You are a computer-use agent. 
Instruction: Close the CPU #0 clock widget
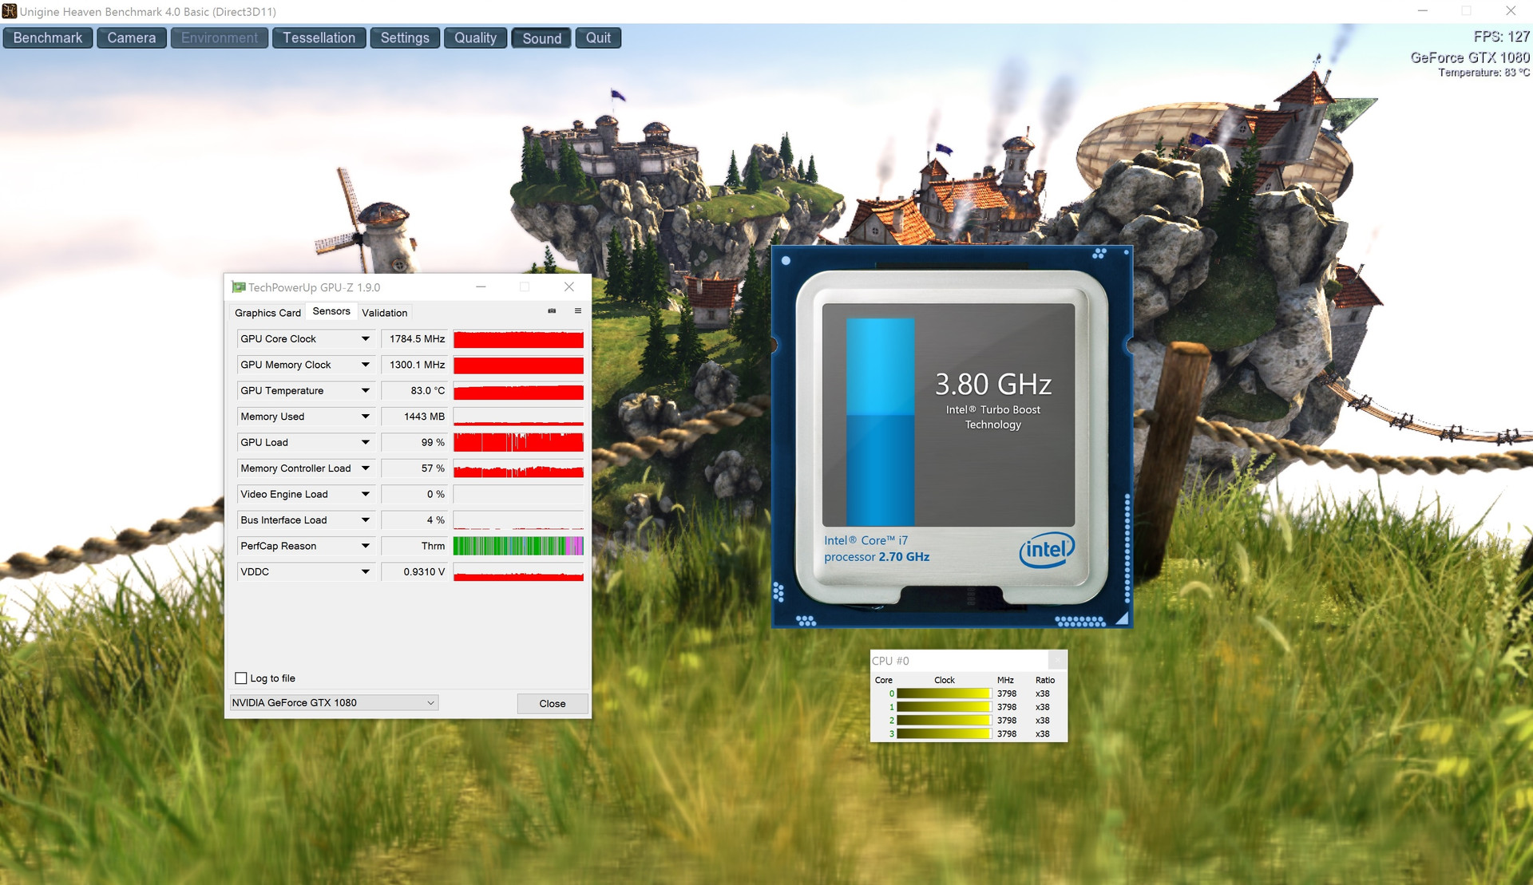pos(1057,660)
